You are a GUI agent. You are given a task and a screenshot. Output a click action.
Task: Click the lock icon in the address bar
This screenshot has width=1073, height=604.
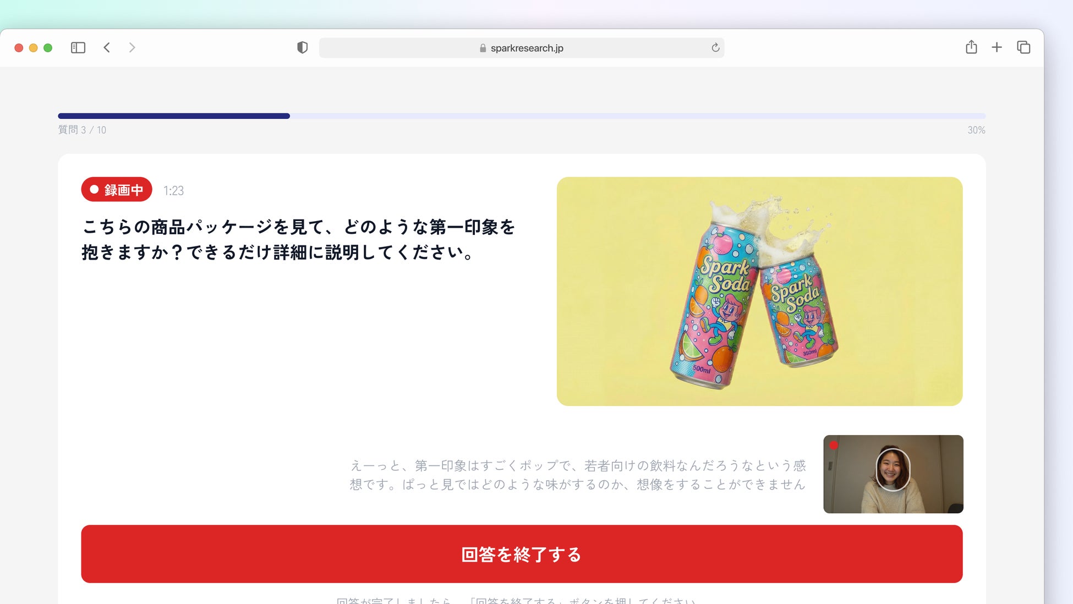(483, 48)
